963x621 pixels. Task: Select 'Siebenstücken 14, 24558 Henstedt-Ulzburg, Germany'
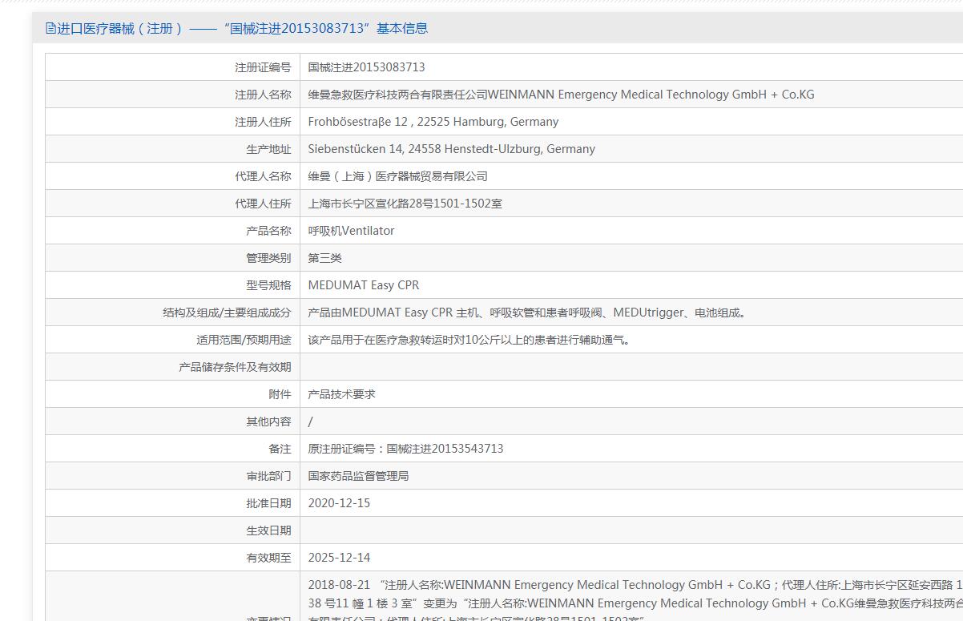(x=452, y=149)
